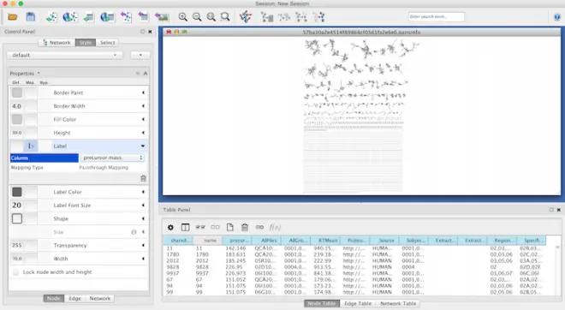The width and height of the screenshot is (565, 310).
Task: Float the Control Panel window
Action: click(x=143, y=32)
